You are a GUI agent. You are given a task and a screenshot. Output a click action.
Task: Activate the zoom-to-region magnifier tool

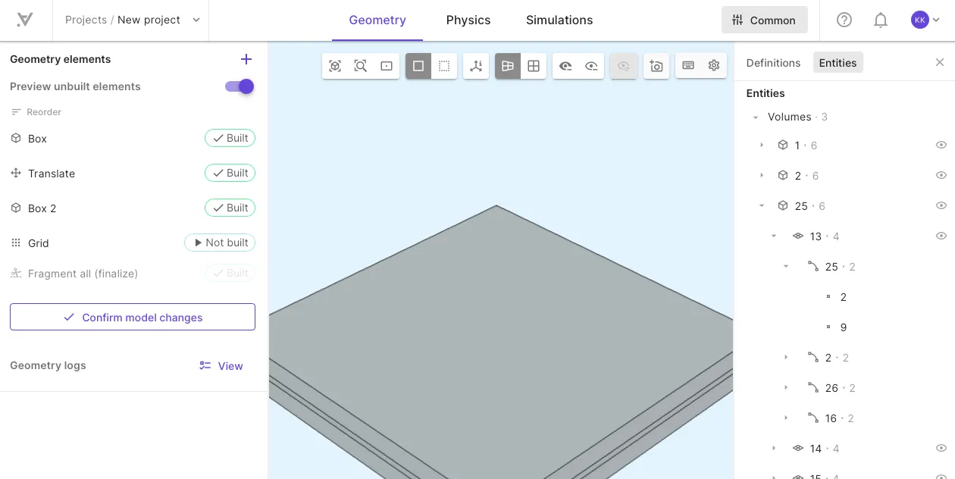coord(361,66)
